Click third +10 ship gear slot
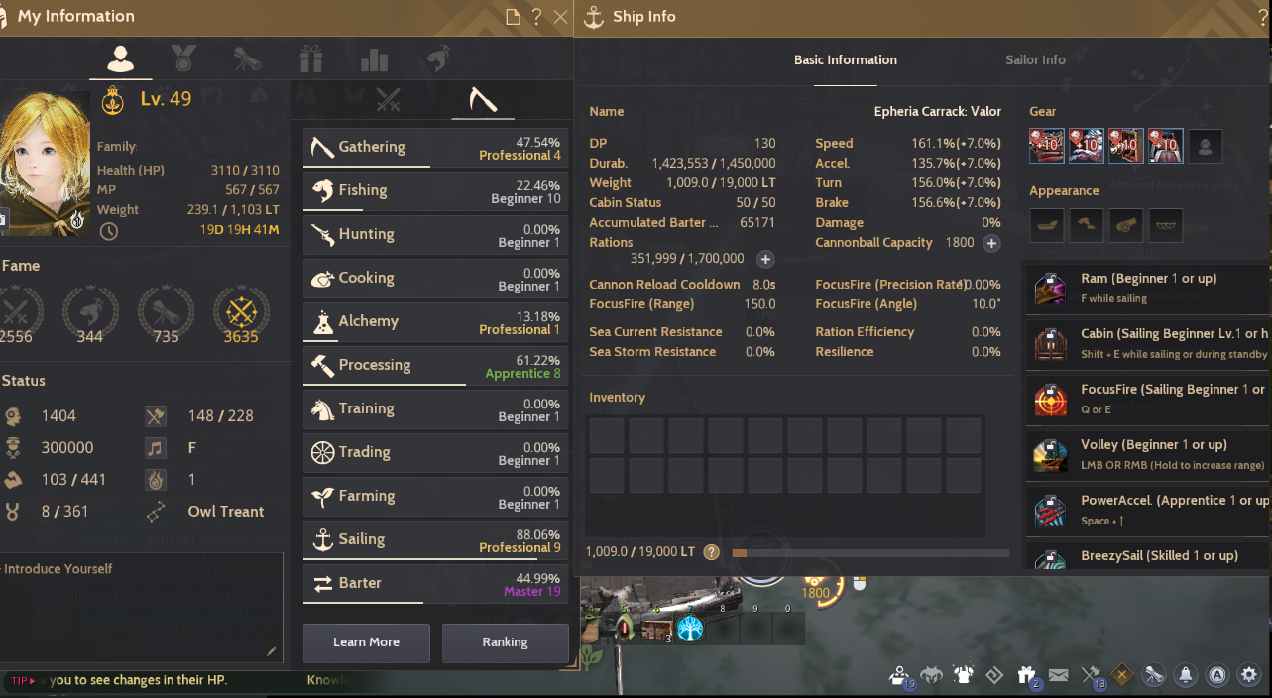Screen dimensions: 1272x698 pyautogui.click(x=1126, y=146)
